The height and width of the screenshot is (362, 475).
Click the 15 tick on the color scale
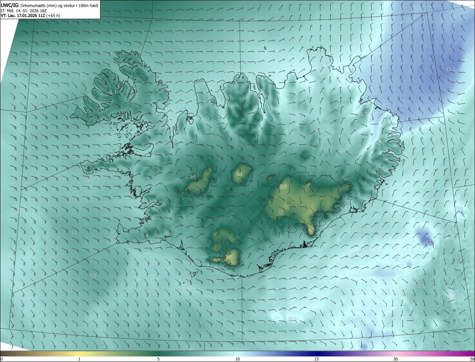tap(317, 359)
